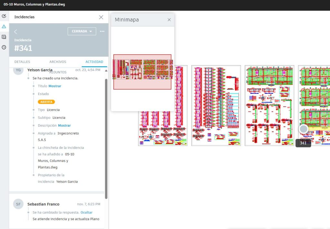Click the ABIERTA status badge

[x=46, y=102]
